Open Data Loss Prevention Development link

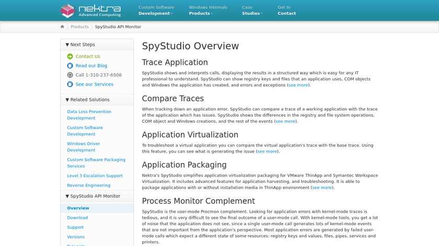pyautogui.click(x=89, y=115)
